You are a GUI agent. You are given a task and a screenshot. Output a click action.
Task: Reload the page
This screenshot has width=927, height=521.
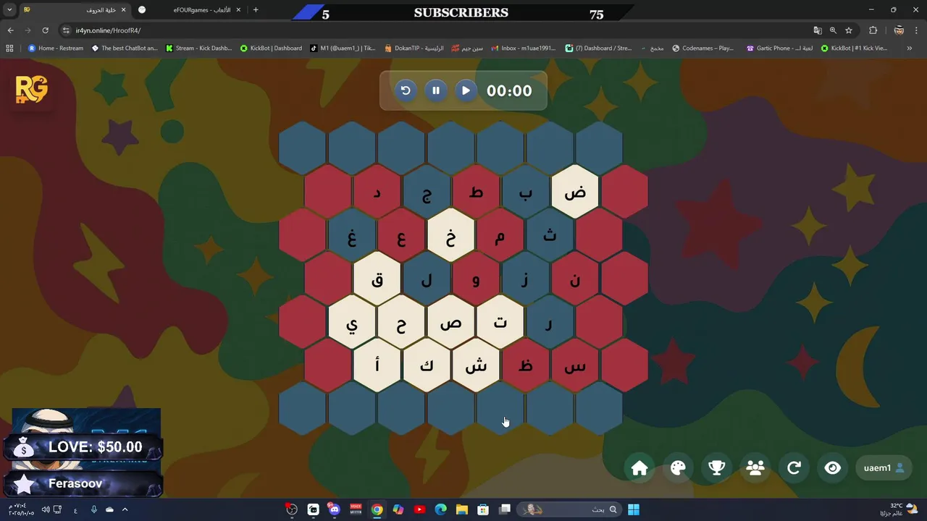click(45, 30)
